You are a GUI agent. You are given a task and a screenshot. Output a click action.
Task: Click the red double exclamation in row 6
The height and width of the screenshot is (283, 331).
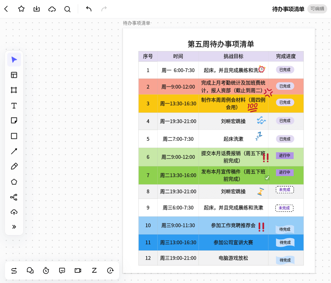tap(266, 158)
